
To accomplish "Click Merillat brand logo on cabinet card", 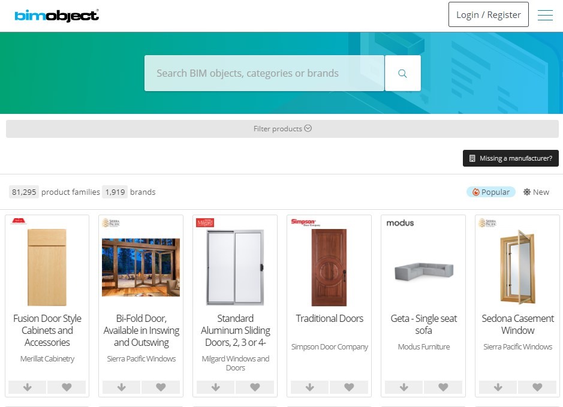I will tap(18, 221).
